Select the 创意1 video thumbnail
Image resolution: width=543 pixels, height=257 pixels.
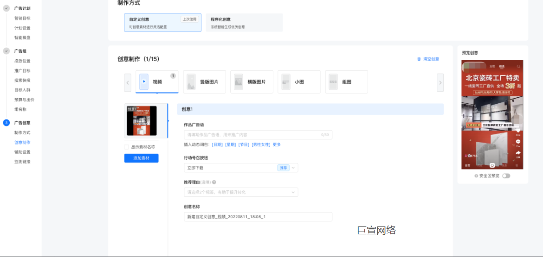coord(142,120)
